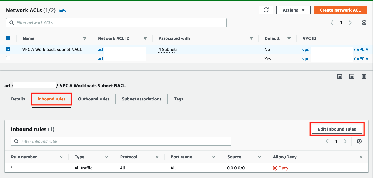The width and height of the screenshot is (373, 178).
Task: Set details panel to half height
Action: (x=352, y=77)
